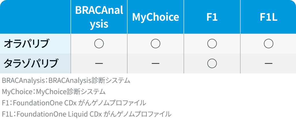Click the オラパリブ row label

click(x=26, y=44)
